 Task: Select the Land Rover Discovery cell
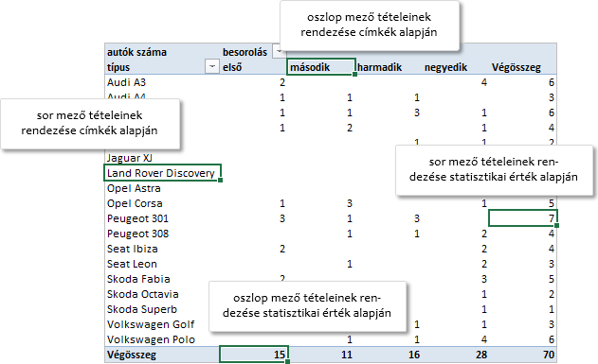coord(162,173)
